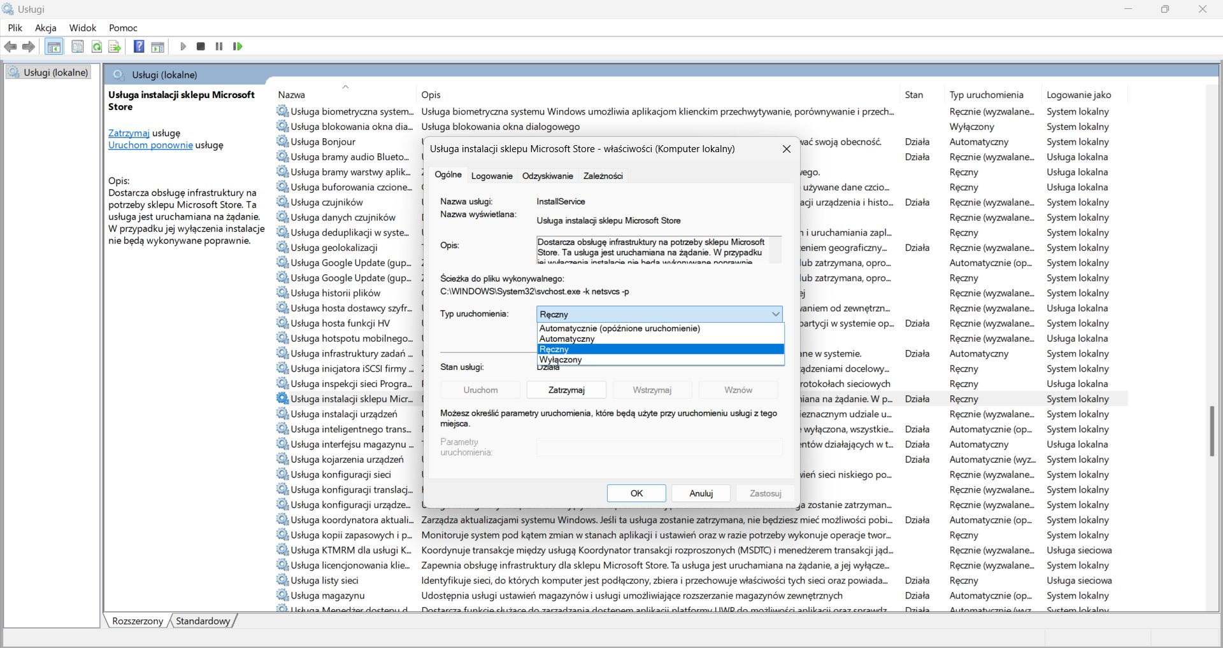This screenshot has height=648, width=1223.
Task: Select the Usługa inicjatora iSCSI firmy row
Action: 701,369
